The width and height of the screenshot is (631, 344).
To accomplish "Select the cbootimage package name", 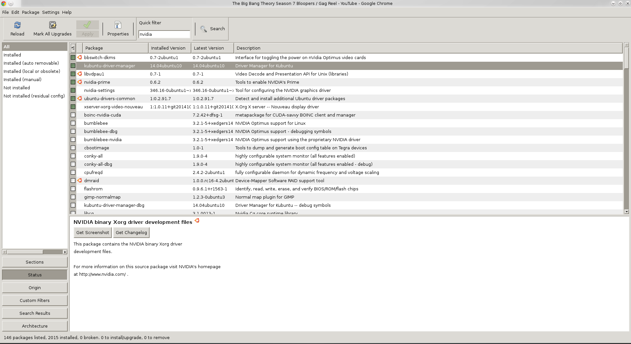I will (97, 148).
